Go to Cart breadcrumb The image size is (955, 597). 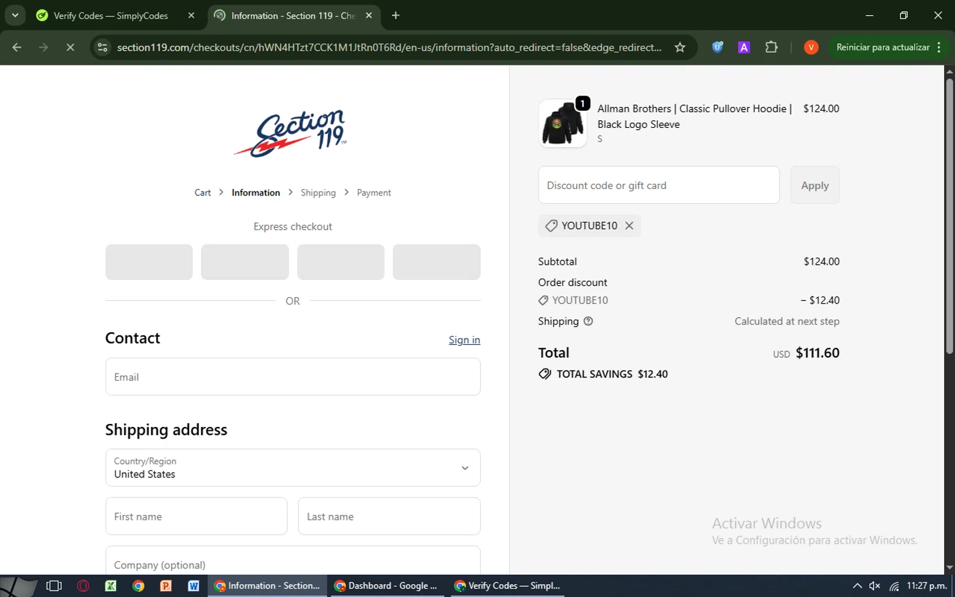point(202,193)
